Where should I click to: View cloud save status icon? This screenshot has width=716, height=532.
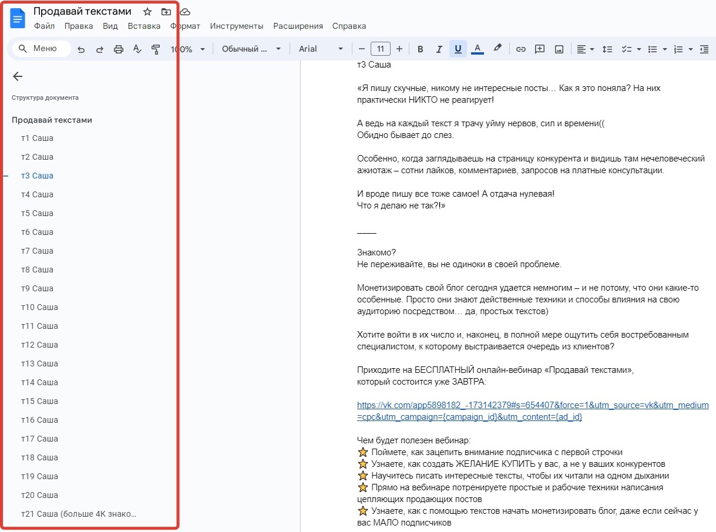185,12
